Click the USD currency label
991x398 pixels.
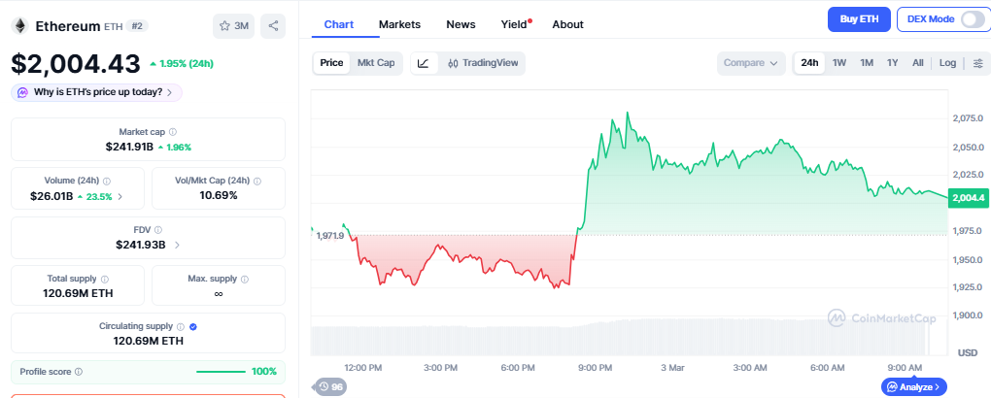pyautogui.click(x=968, y=352)
